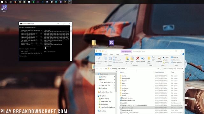204x114 pixels.
Task: Open the Easy access dropdown in ribbon
Action: 153,60
